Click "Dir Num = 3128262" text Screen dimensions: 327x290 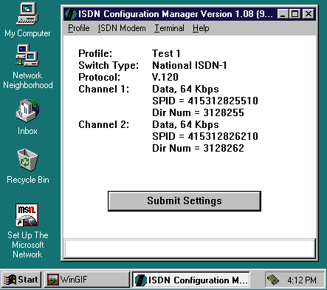(x=198, y=148)
